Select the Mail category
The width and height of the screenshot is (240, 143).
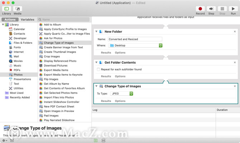(16, 57)
